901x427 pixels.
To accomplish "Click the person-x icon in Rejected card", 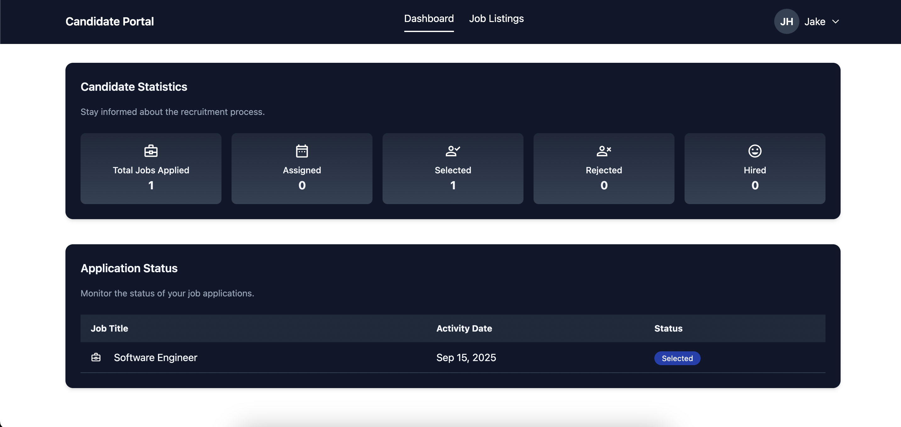I will tap(604, 151).
